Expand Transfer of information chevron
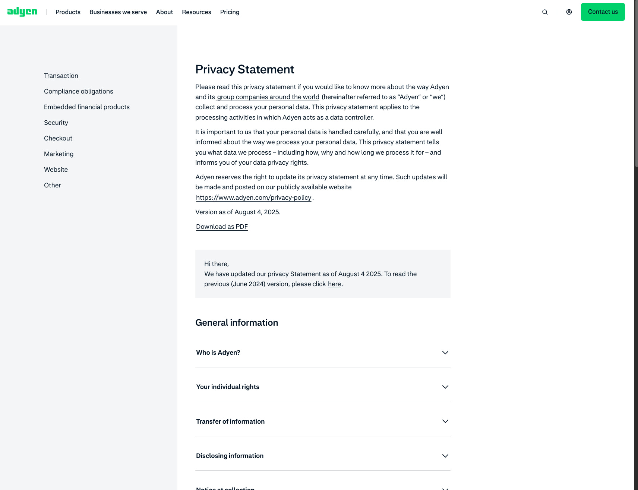The width and height of the screenshot is (638, 490). pyautogui.click(x=445, y=421)
